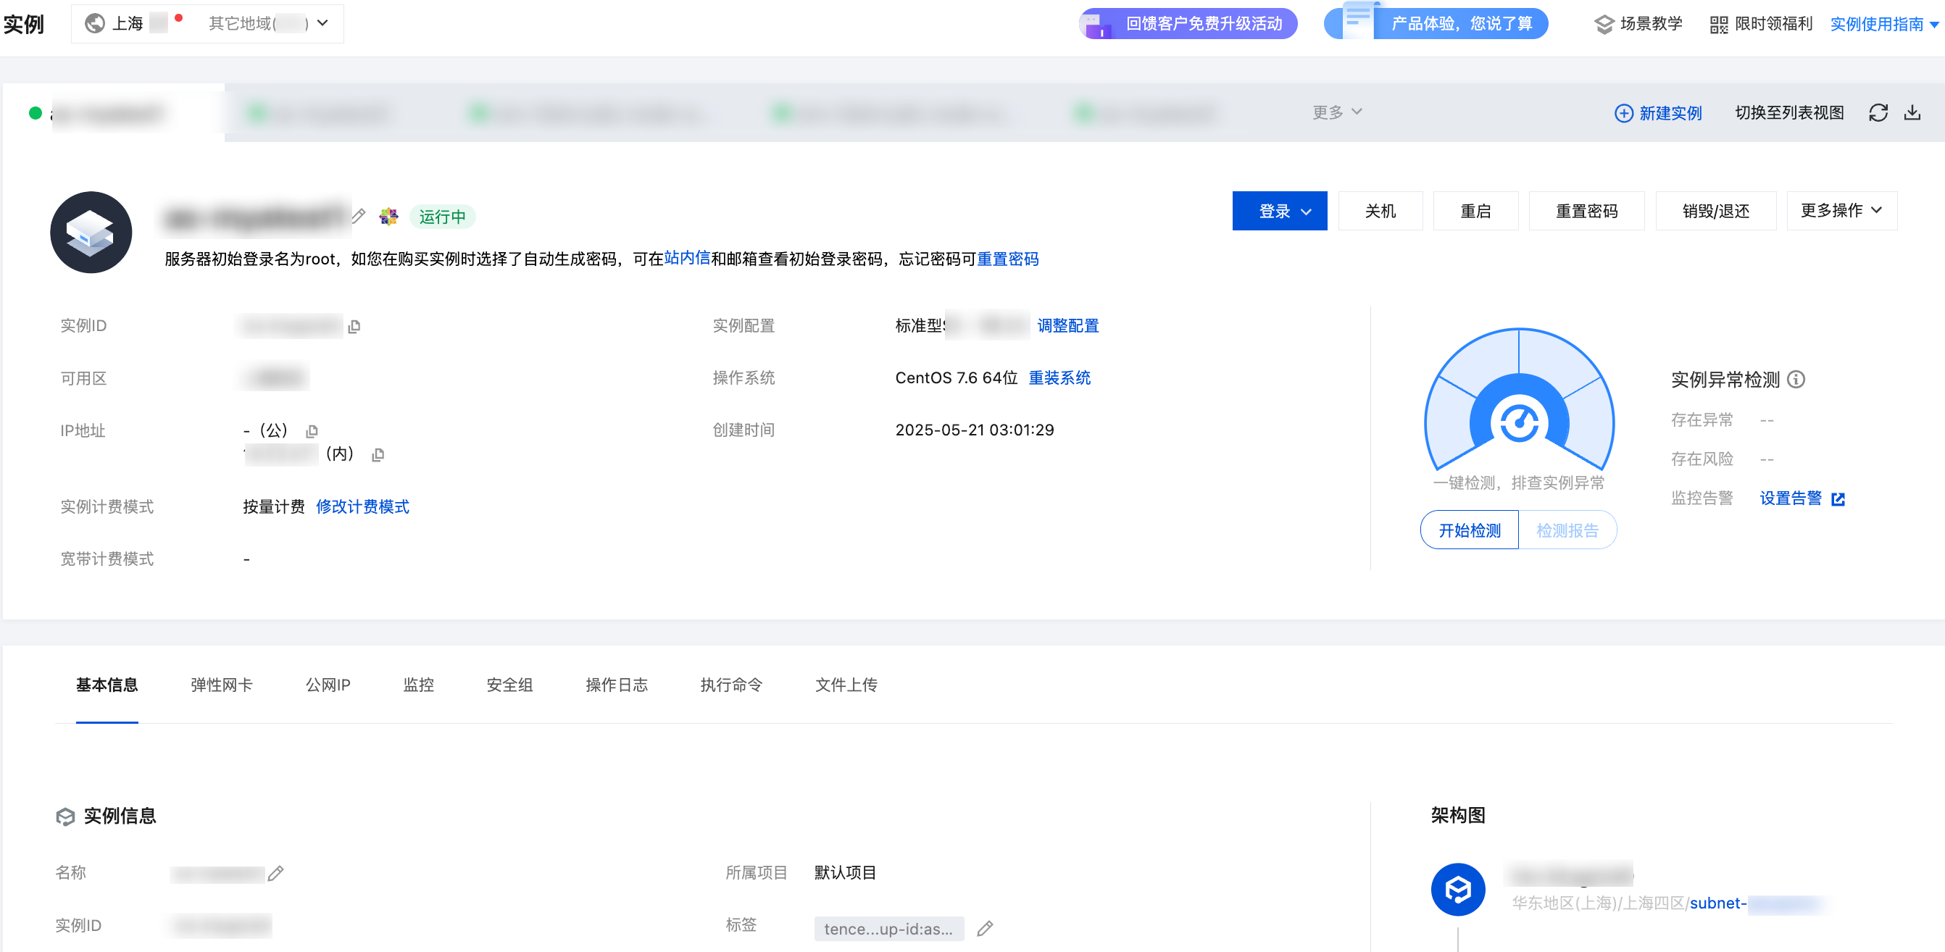Switch to the 文件上传 tab
This screenshot has height=952, width=1945.
pos(846,685)
